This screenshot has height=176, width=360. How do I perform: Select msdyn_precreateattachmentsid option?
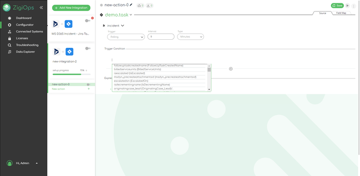[160, 77]
